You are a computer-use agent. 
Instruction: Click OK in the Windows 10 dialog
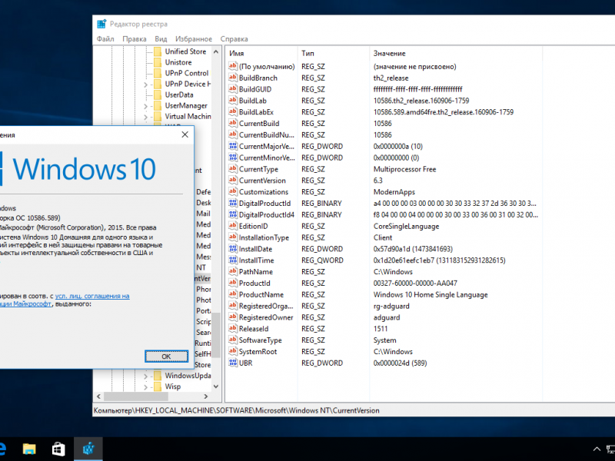pos(166,357)
